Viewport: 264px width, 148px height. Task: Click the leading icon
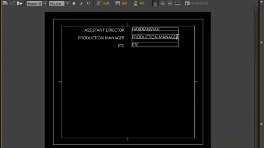tap(135, 3)
